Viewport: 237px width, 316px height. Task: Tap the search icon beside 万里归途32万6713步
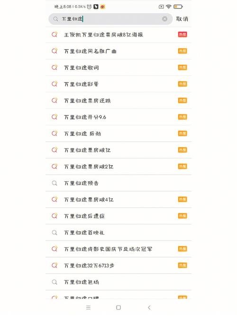(x=55, y=265)
